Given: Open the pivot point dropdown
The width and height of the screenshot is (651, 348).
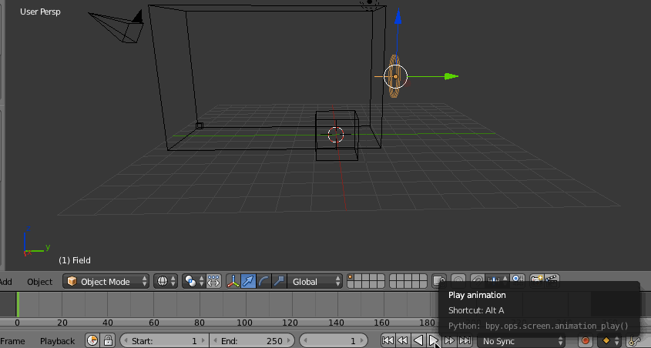Looking at the screenshot, I should tap(194, 281).
